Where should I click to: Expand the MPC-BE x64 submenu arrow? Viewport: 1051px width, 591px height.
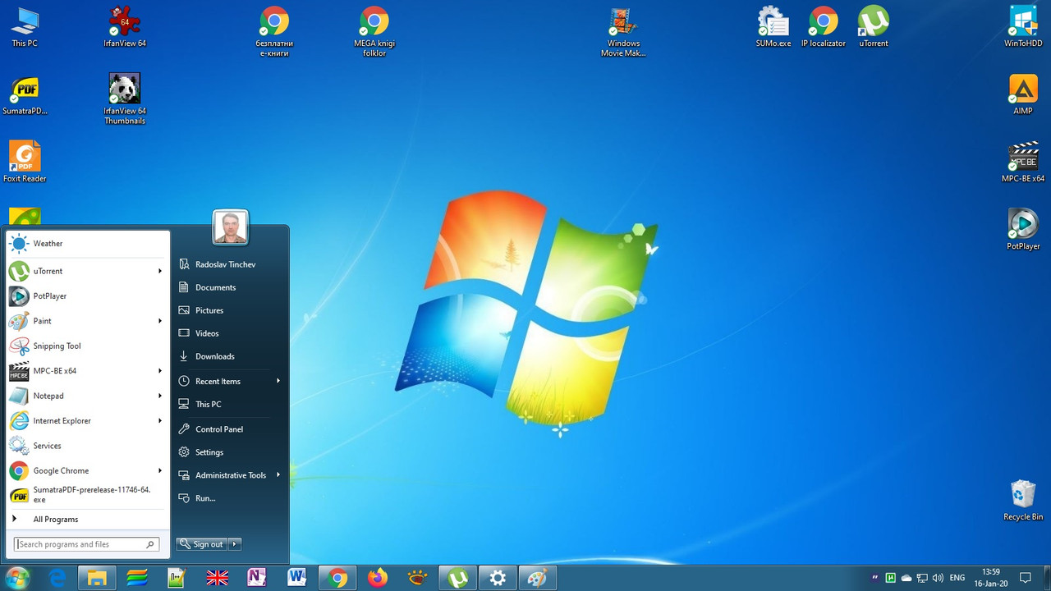160,371
